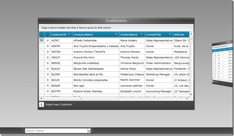Select the Order Administrator title cell
234x136 pixels.
pyautogui.click(x=159, y=63)
